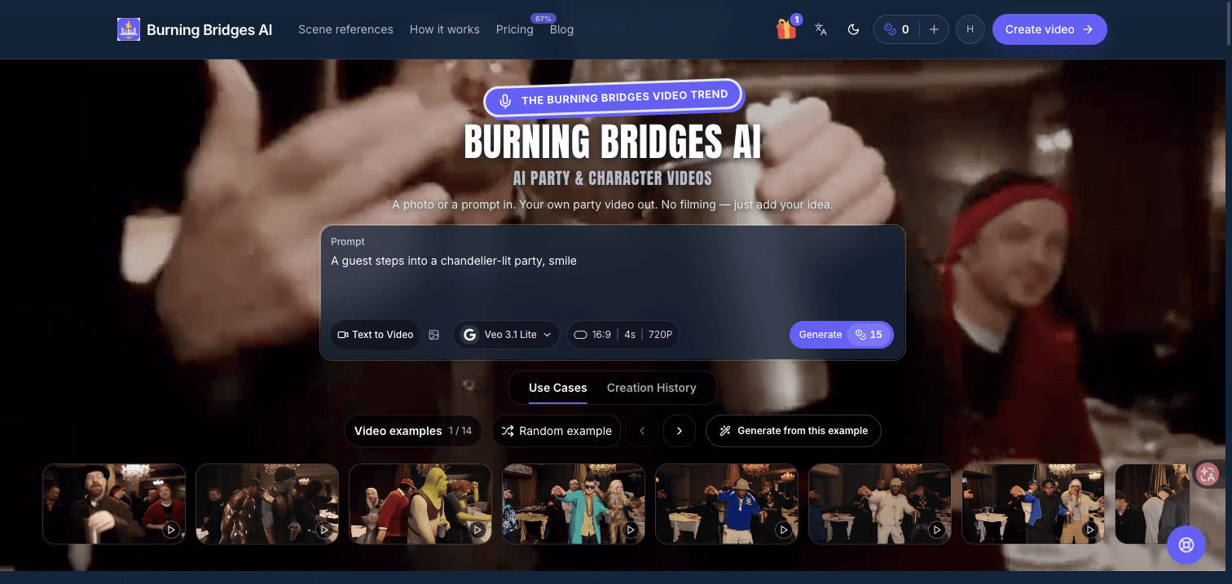Go to previous example chevron arrow

coord(642,431)
